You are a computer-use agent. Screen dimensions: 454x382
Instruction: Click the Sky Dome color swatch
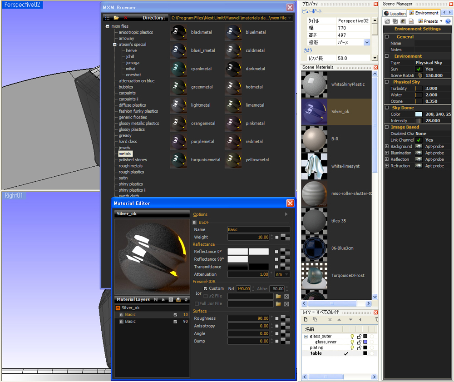(x=419, y=114)
